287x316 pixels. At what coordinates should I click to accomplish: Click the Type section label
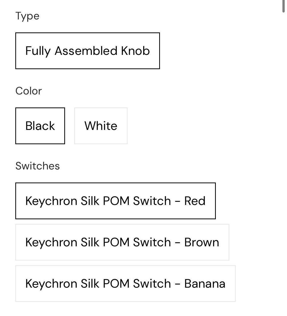(27, 16)
